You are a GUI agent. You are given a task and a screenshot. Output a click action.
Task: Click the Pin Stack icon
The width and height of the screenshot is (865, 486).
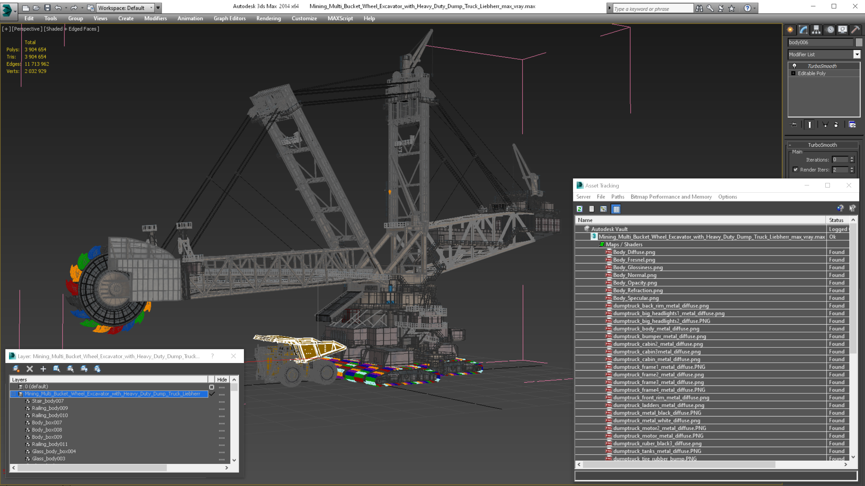(794, 124)
